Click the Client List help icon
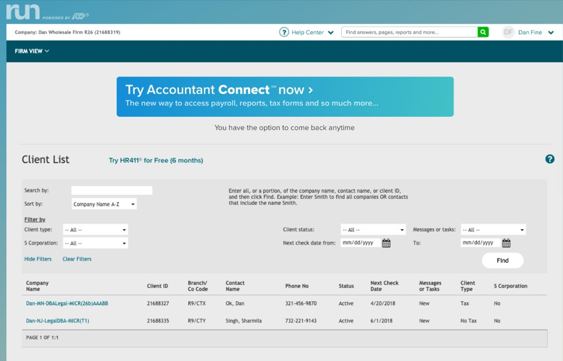The height and width of the screenshot is (361, 563). point(550,159)
